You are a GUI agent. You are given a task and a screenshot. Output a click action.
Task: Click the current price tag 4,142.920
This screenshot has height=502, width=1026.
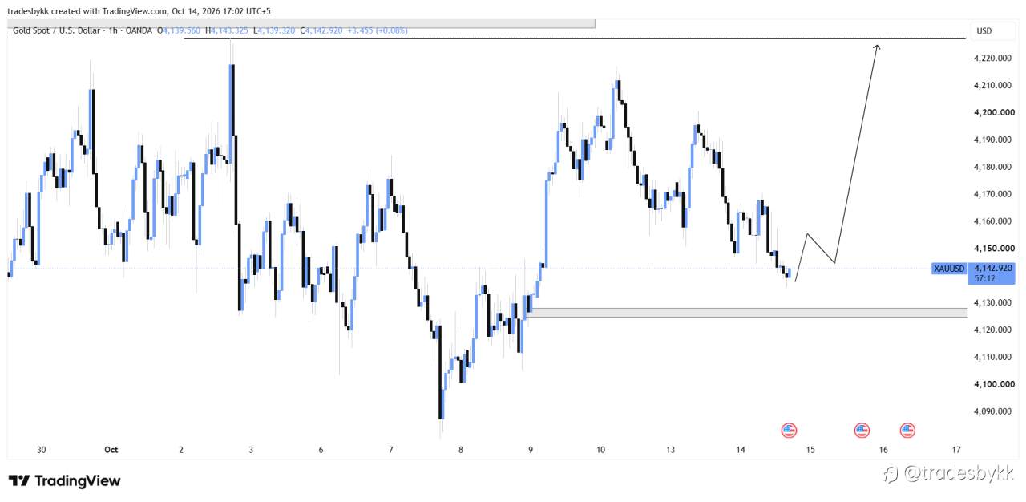coord(992,268)
